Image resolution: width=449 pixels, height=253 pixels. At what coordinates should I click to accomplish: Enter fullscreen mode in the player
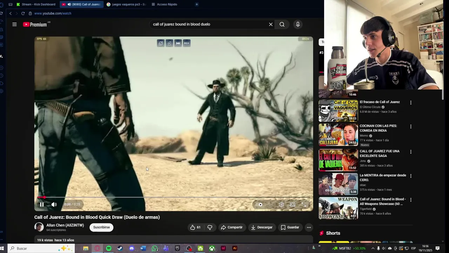tap(304, 205)
